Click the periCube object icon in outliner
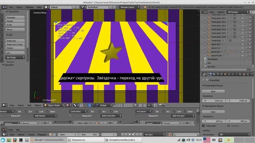255x143 pixels. tap(209, 52)
